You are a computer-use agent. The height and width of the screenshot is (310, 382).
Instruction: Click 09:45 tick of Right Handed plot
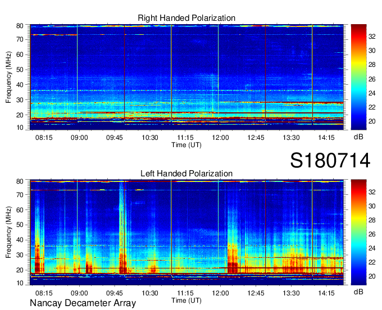pos(114,138)
